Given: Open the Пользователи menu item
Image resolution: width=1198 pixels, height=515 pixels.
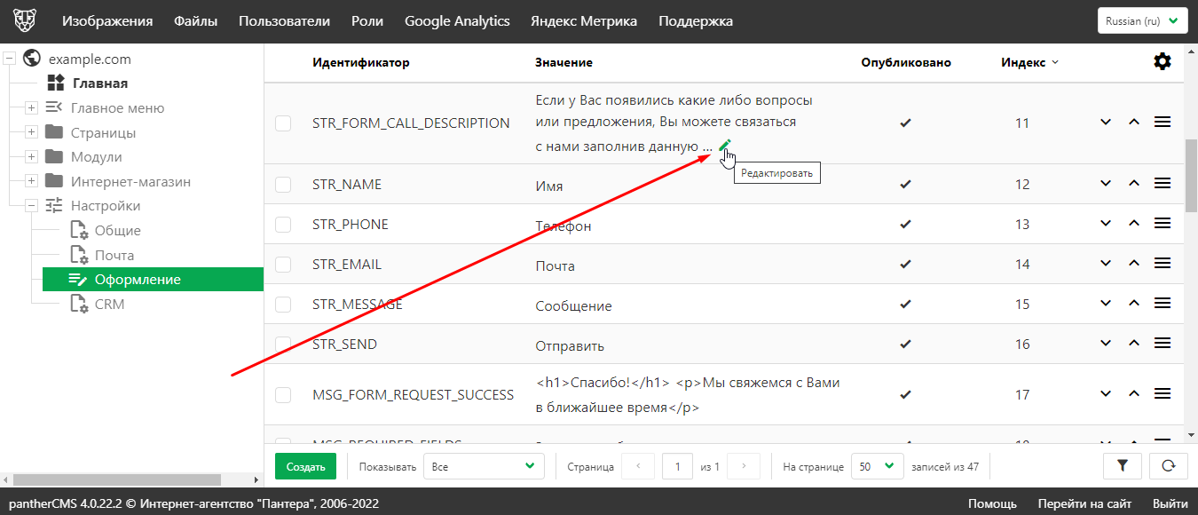Looking at the screenshot, I should click(x=284, y=21).
